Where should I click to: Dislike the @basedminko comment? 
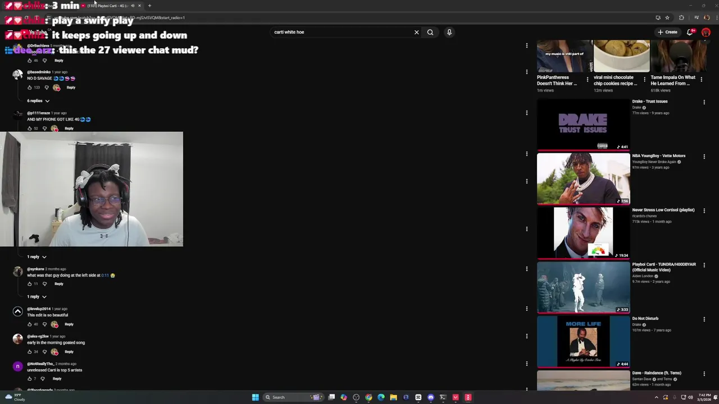click(x=47, y=88)
